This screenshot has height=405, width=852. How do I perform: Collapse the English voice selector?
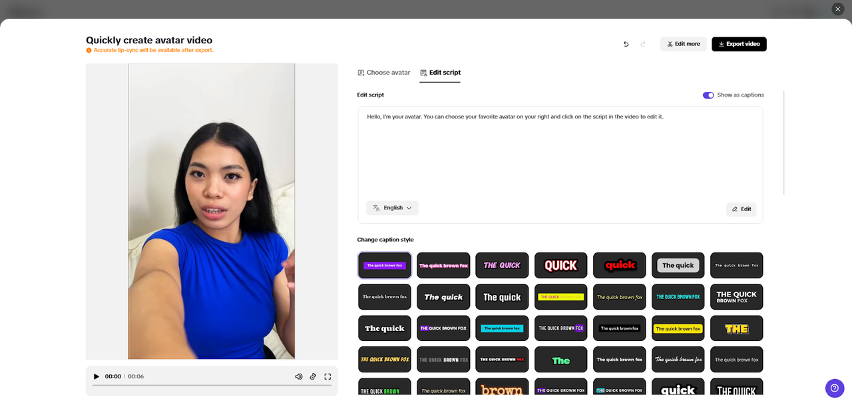pos(392,207)
